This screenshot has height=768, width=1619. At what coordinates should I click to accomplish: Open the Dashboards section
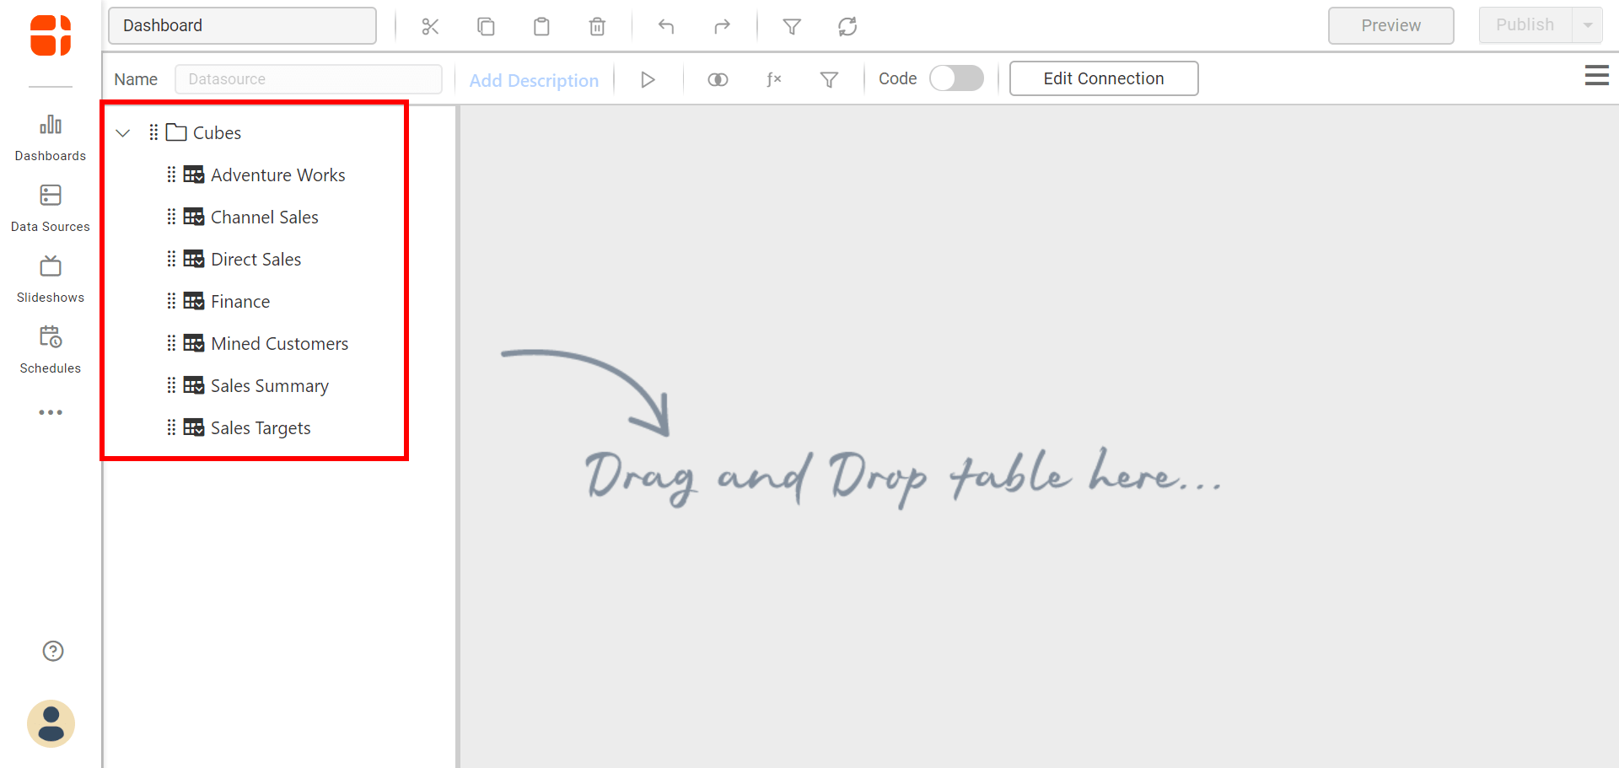point(51,138)
